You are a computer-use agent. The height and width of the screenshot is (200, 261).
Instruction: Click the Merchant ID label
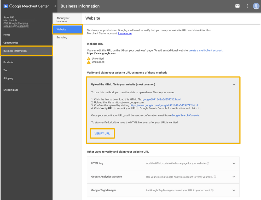click(10, 20)
